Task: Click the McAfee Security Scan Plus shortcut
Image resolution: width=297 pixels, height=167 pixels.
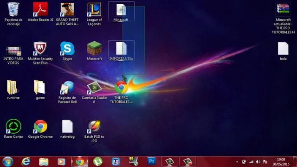Action: (x=40, y=48)
